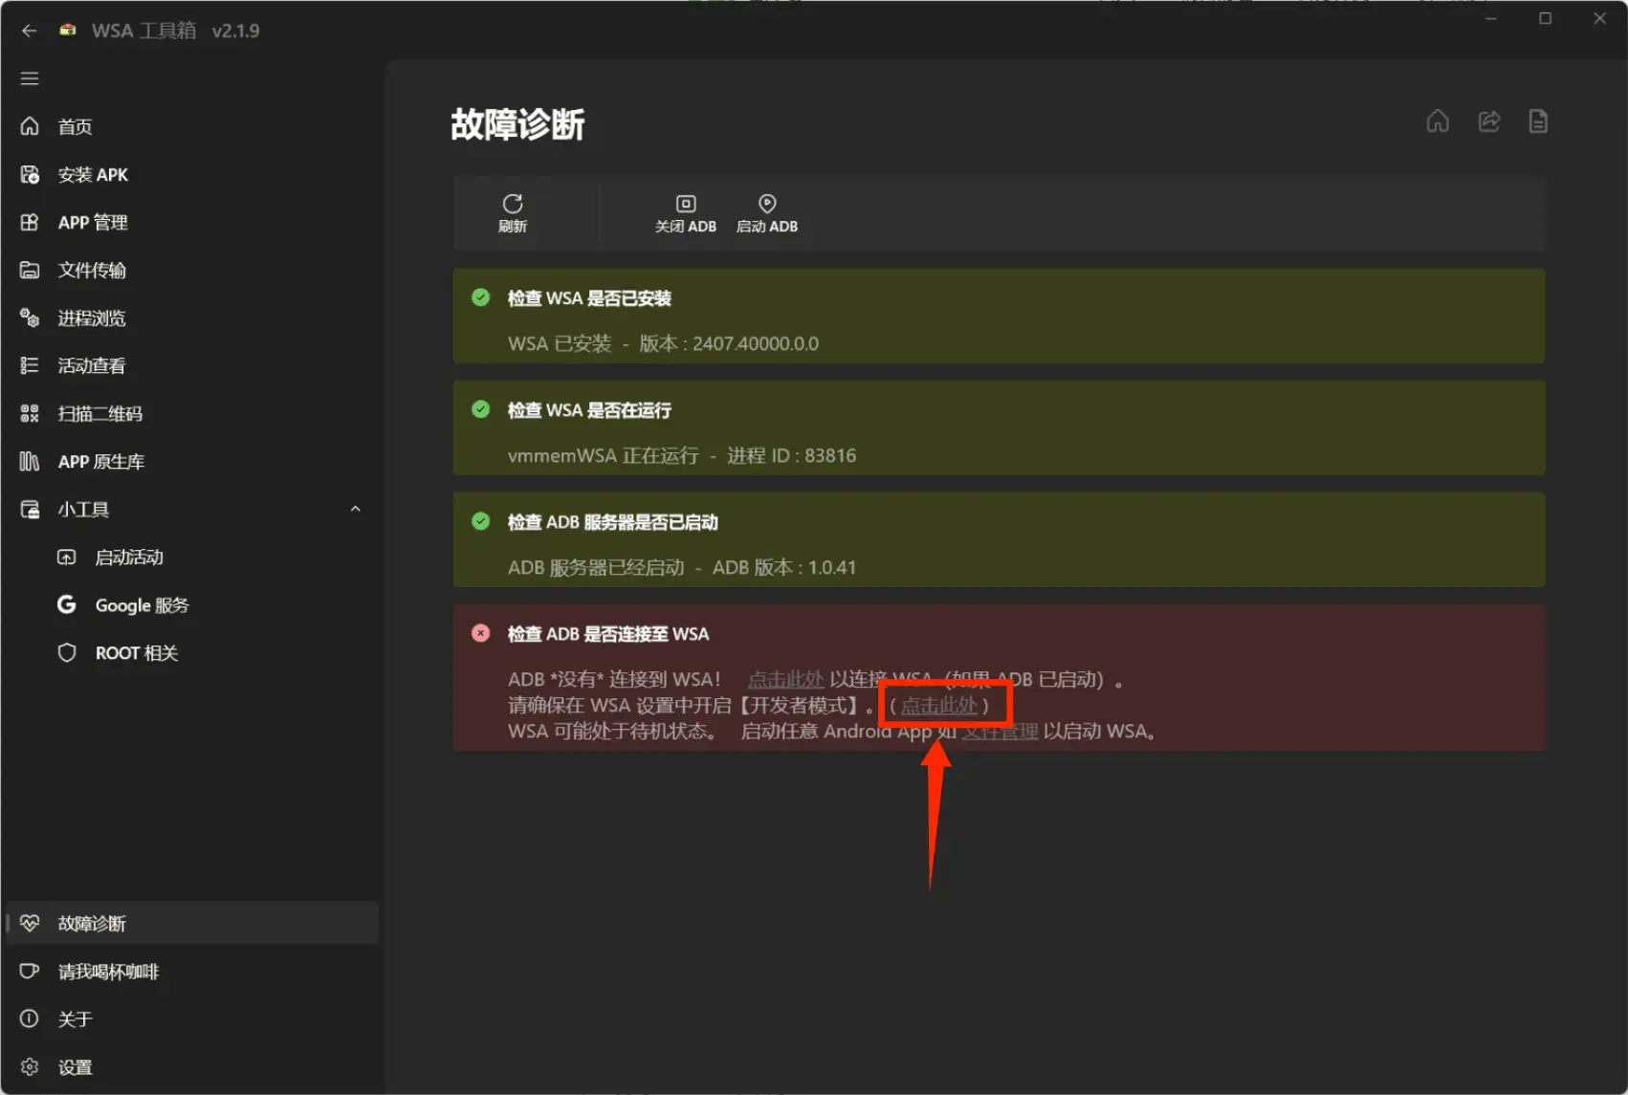Click the 小工具 toolbox icon

[x=30, y=509]
